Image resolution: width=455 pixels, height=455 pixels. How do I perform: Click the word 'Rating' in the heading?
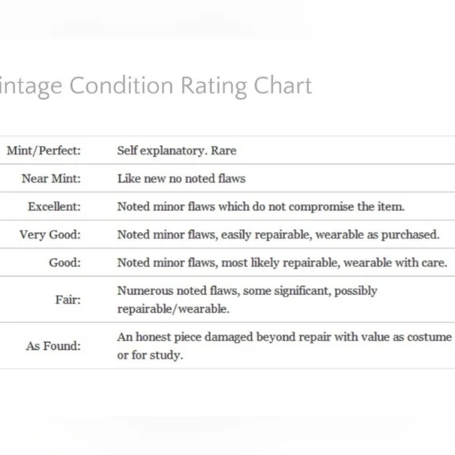214,87
